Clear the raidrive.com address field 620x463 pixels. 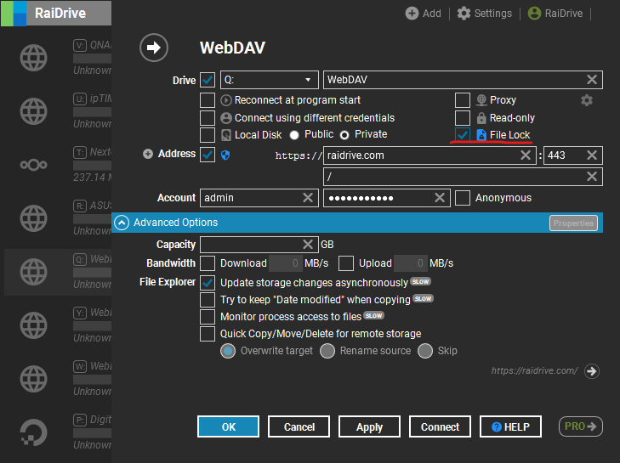click(526, 155)
